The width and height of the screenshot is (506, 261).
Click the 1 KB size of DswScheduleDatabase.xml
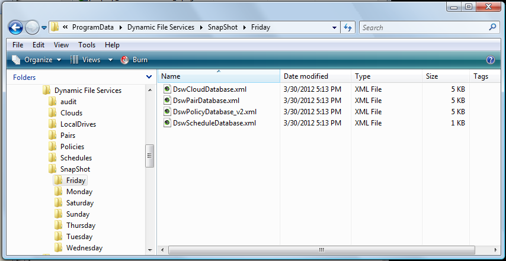(x=458, y=123)
